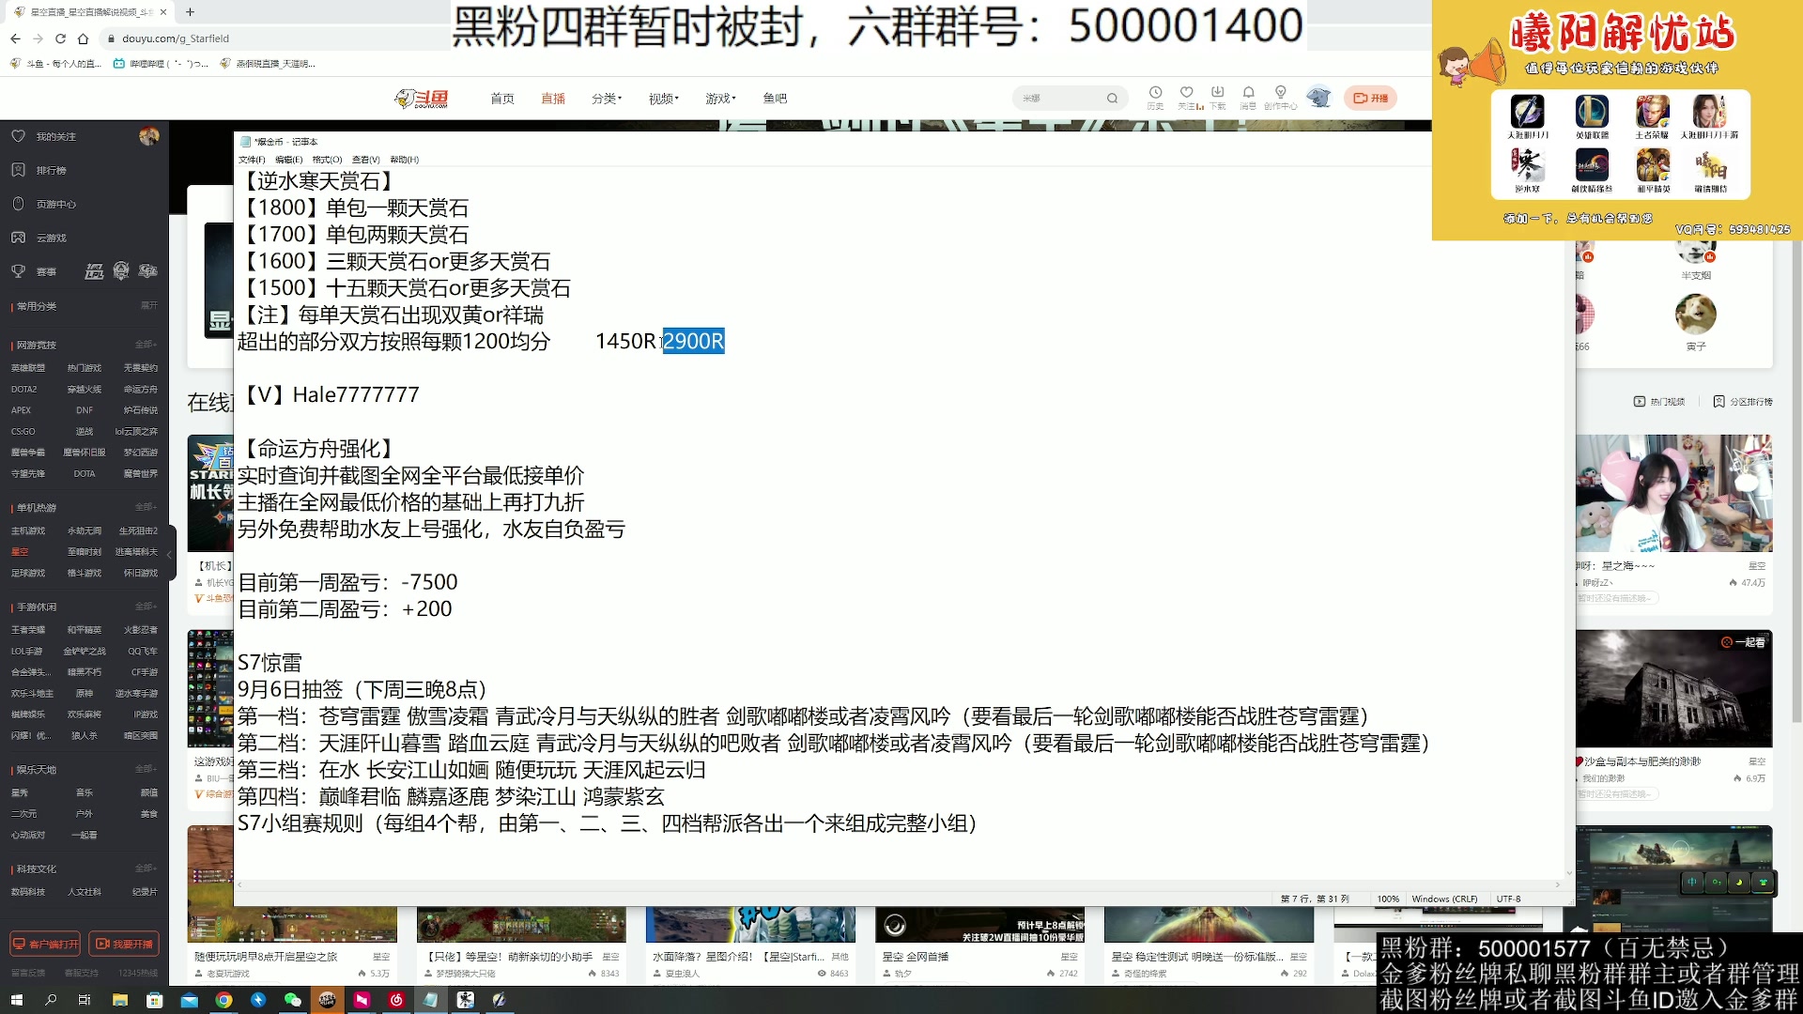Click the orange 开播 button

click(1371, 98)
